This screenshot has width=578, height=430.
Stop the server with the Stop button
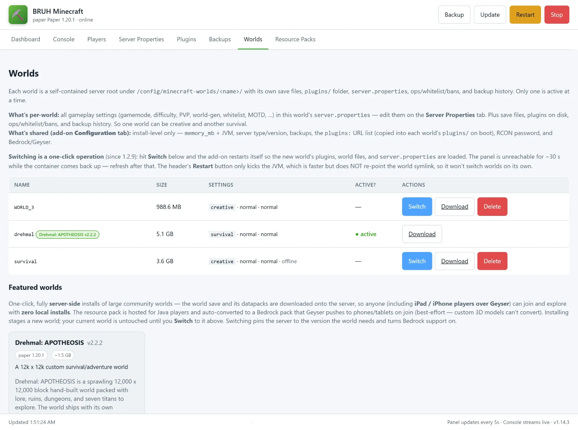(x=557, y=15)
